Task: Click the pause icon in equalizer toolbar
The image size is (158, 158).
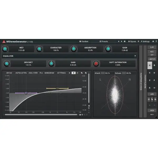Action: coord(70,73)
